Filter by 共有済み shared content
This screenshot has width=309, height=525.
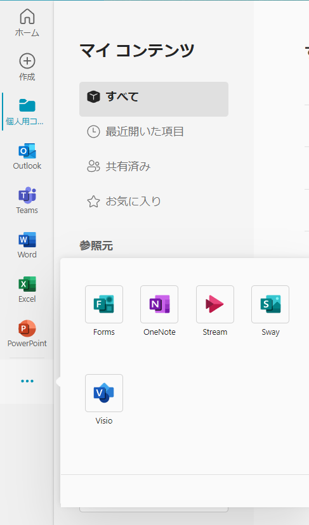click(x=154, y=166)
